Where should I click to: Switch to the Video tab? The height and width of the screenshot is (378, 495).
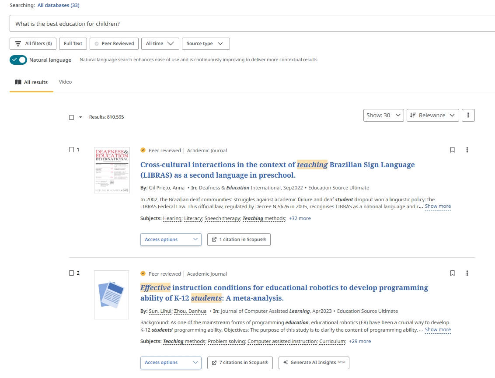[65, 82]
